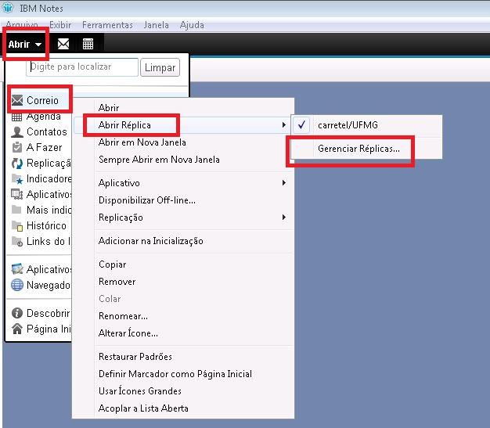Image resolution: width=490 pixels, height=428 pixels.
Task: Select Adicionar na Inicialização
Action: coord(150,241)
